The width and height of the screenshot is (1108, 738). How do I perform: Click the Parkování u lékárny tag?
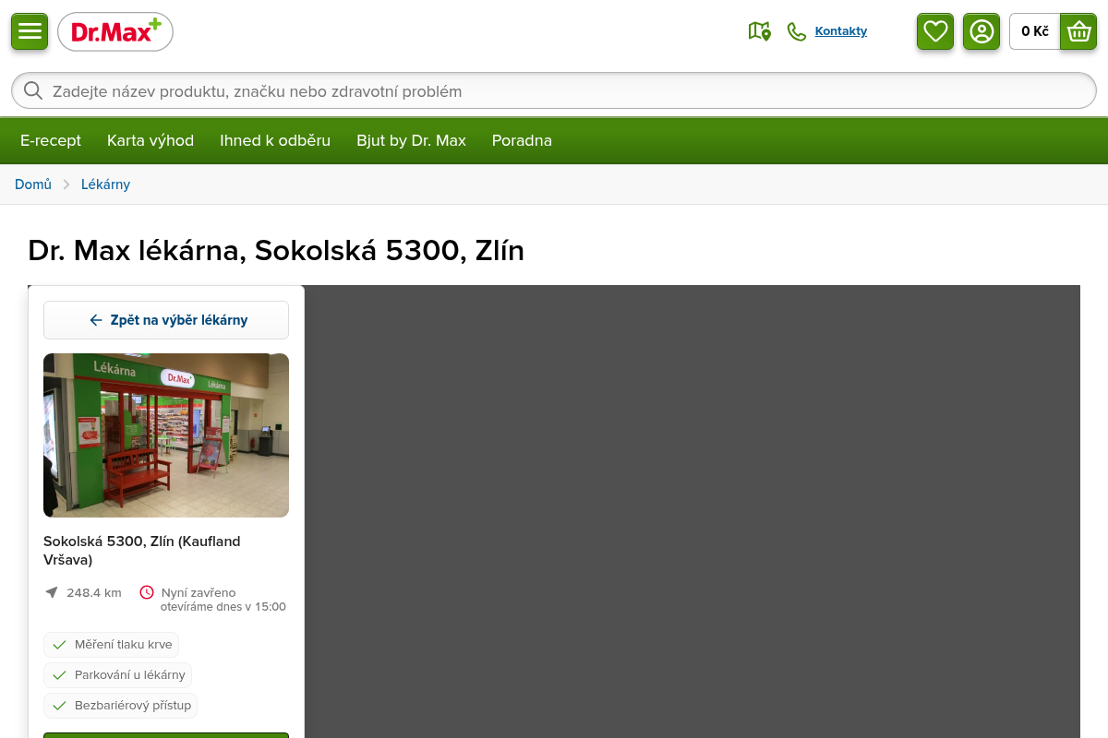point(117,675)
